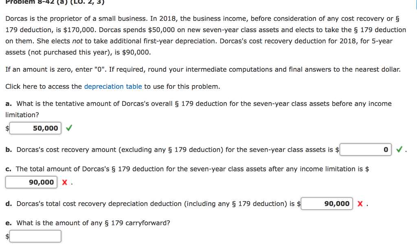Select the bold text part a question label
417x252 pixels.
(x=8, y=103)
